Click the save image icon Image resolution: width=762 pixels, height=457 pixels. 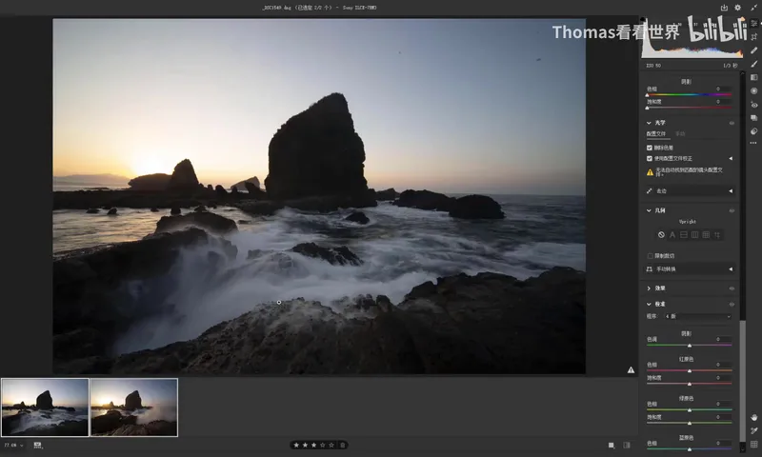(x=724, y=8)
